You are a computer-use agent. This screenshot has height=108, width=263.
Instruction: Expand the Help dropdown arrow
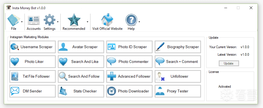139,22
